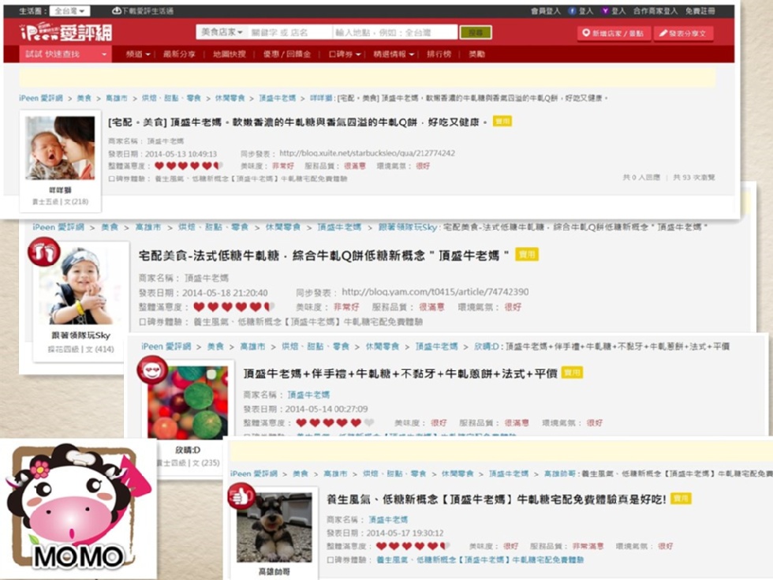Click blog.yam.com sync link in second review
Screen dimensions: 773x580
tap(435, 292)
